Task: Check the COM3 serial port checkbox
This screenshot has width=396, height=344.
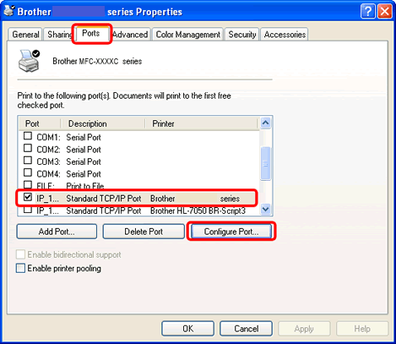Action: [x=28, y=161]
